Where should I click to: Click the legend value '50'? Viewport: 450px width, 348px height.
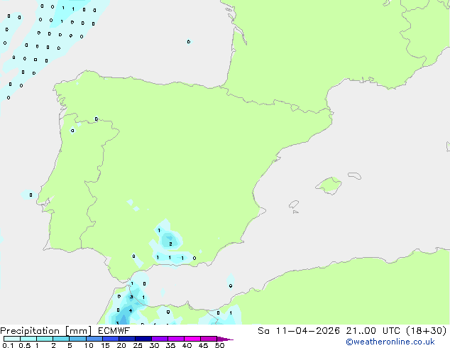[x=220, y=345]
